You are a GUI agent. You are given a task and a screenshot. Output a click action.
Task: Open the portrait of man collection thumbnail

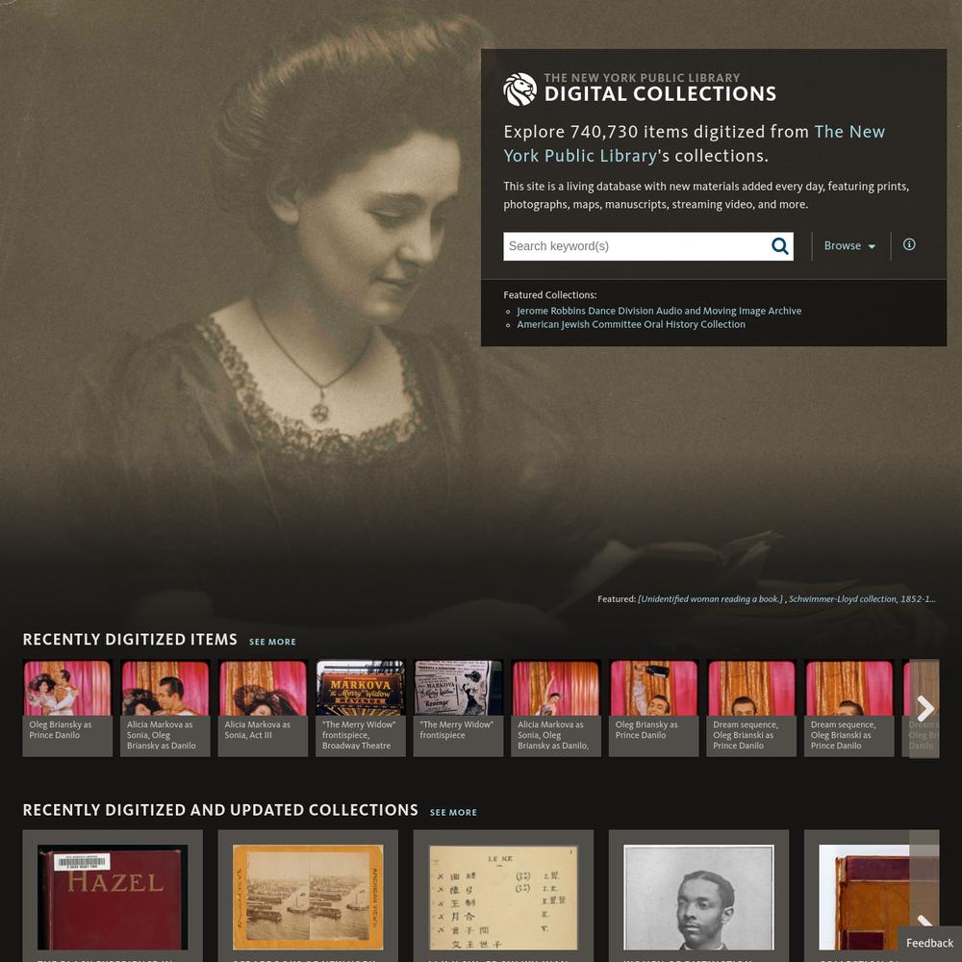tap(698, 897)
